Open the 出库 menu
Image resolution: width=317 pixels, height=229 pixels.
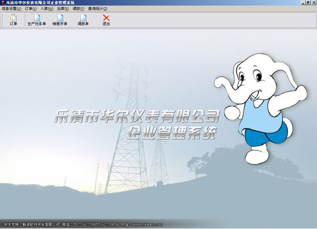(x=63, y=9)
